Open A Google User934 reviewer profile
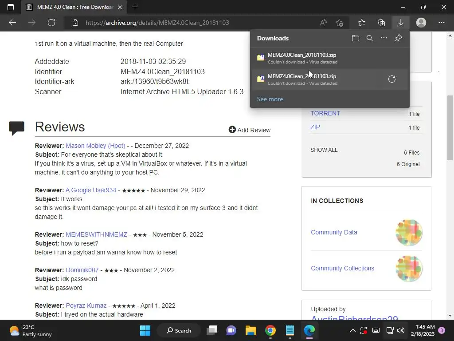 pyautogui.click(x=90, y=190)
